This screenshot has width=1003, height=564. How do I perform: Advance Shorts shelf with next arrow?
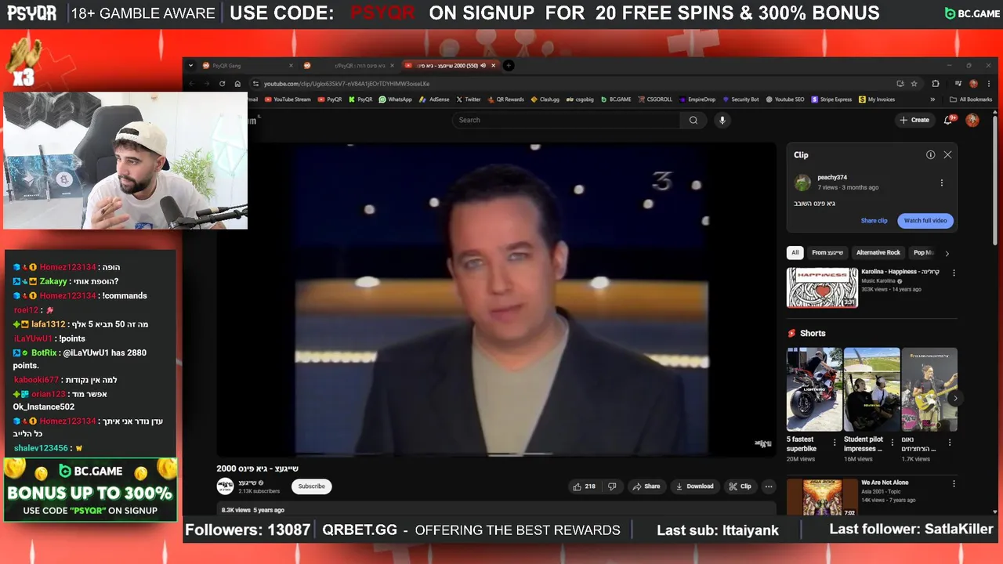pos(955,398)
